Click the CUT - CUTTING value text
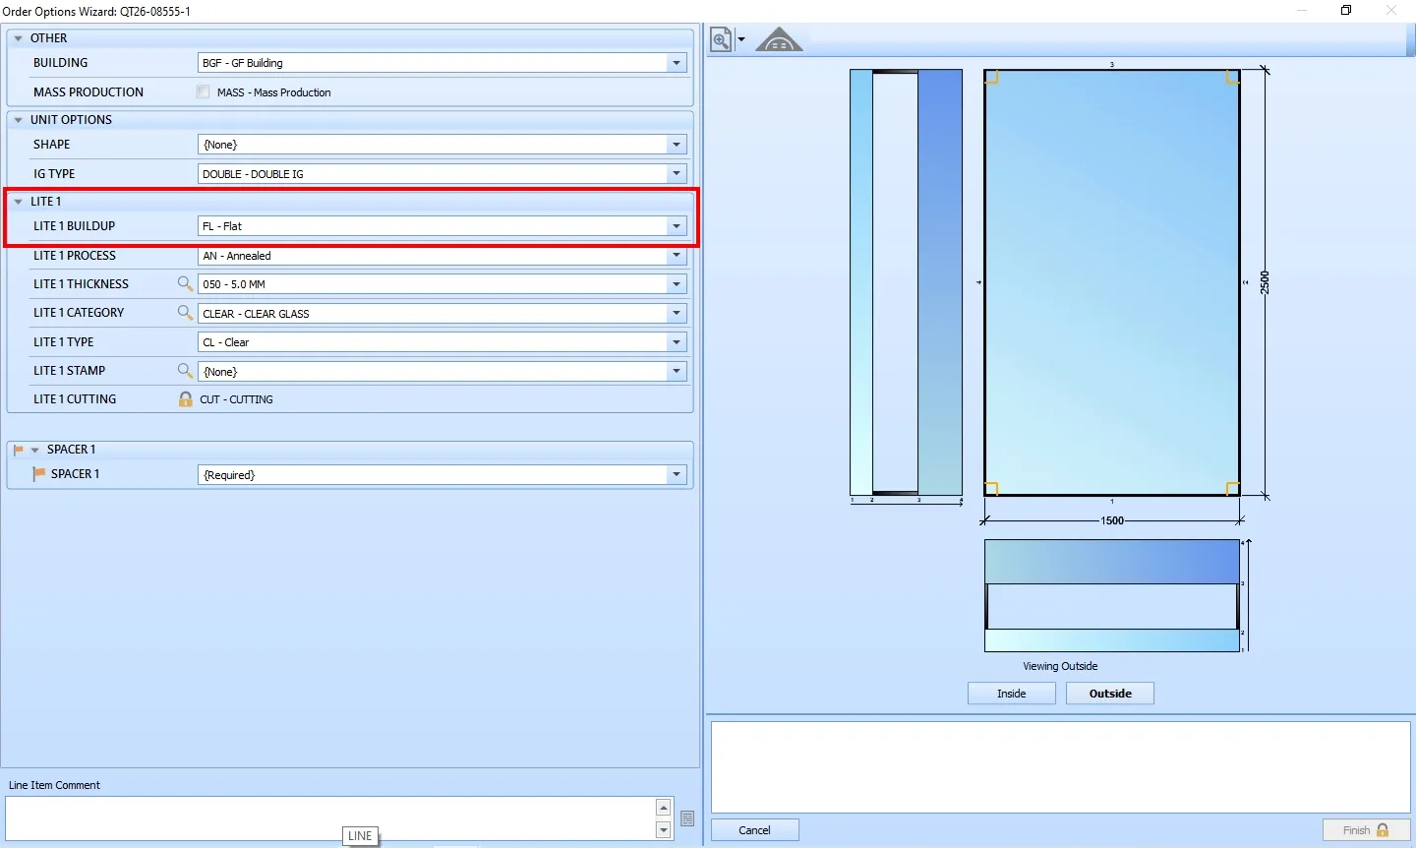 pos(236,399)
